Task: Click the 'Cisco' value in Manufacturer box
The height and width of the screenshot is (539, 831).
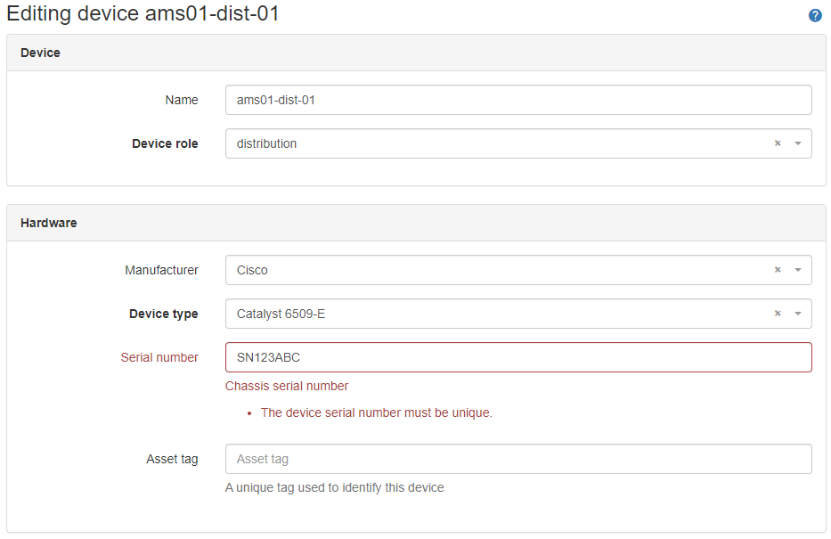Action: tap(252, 270)
